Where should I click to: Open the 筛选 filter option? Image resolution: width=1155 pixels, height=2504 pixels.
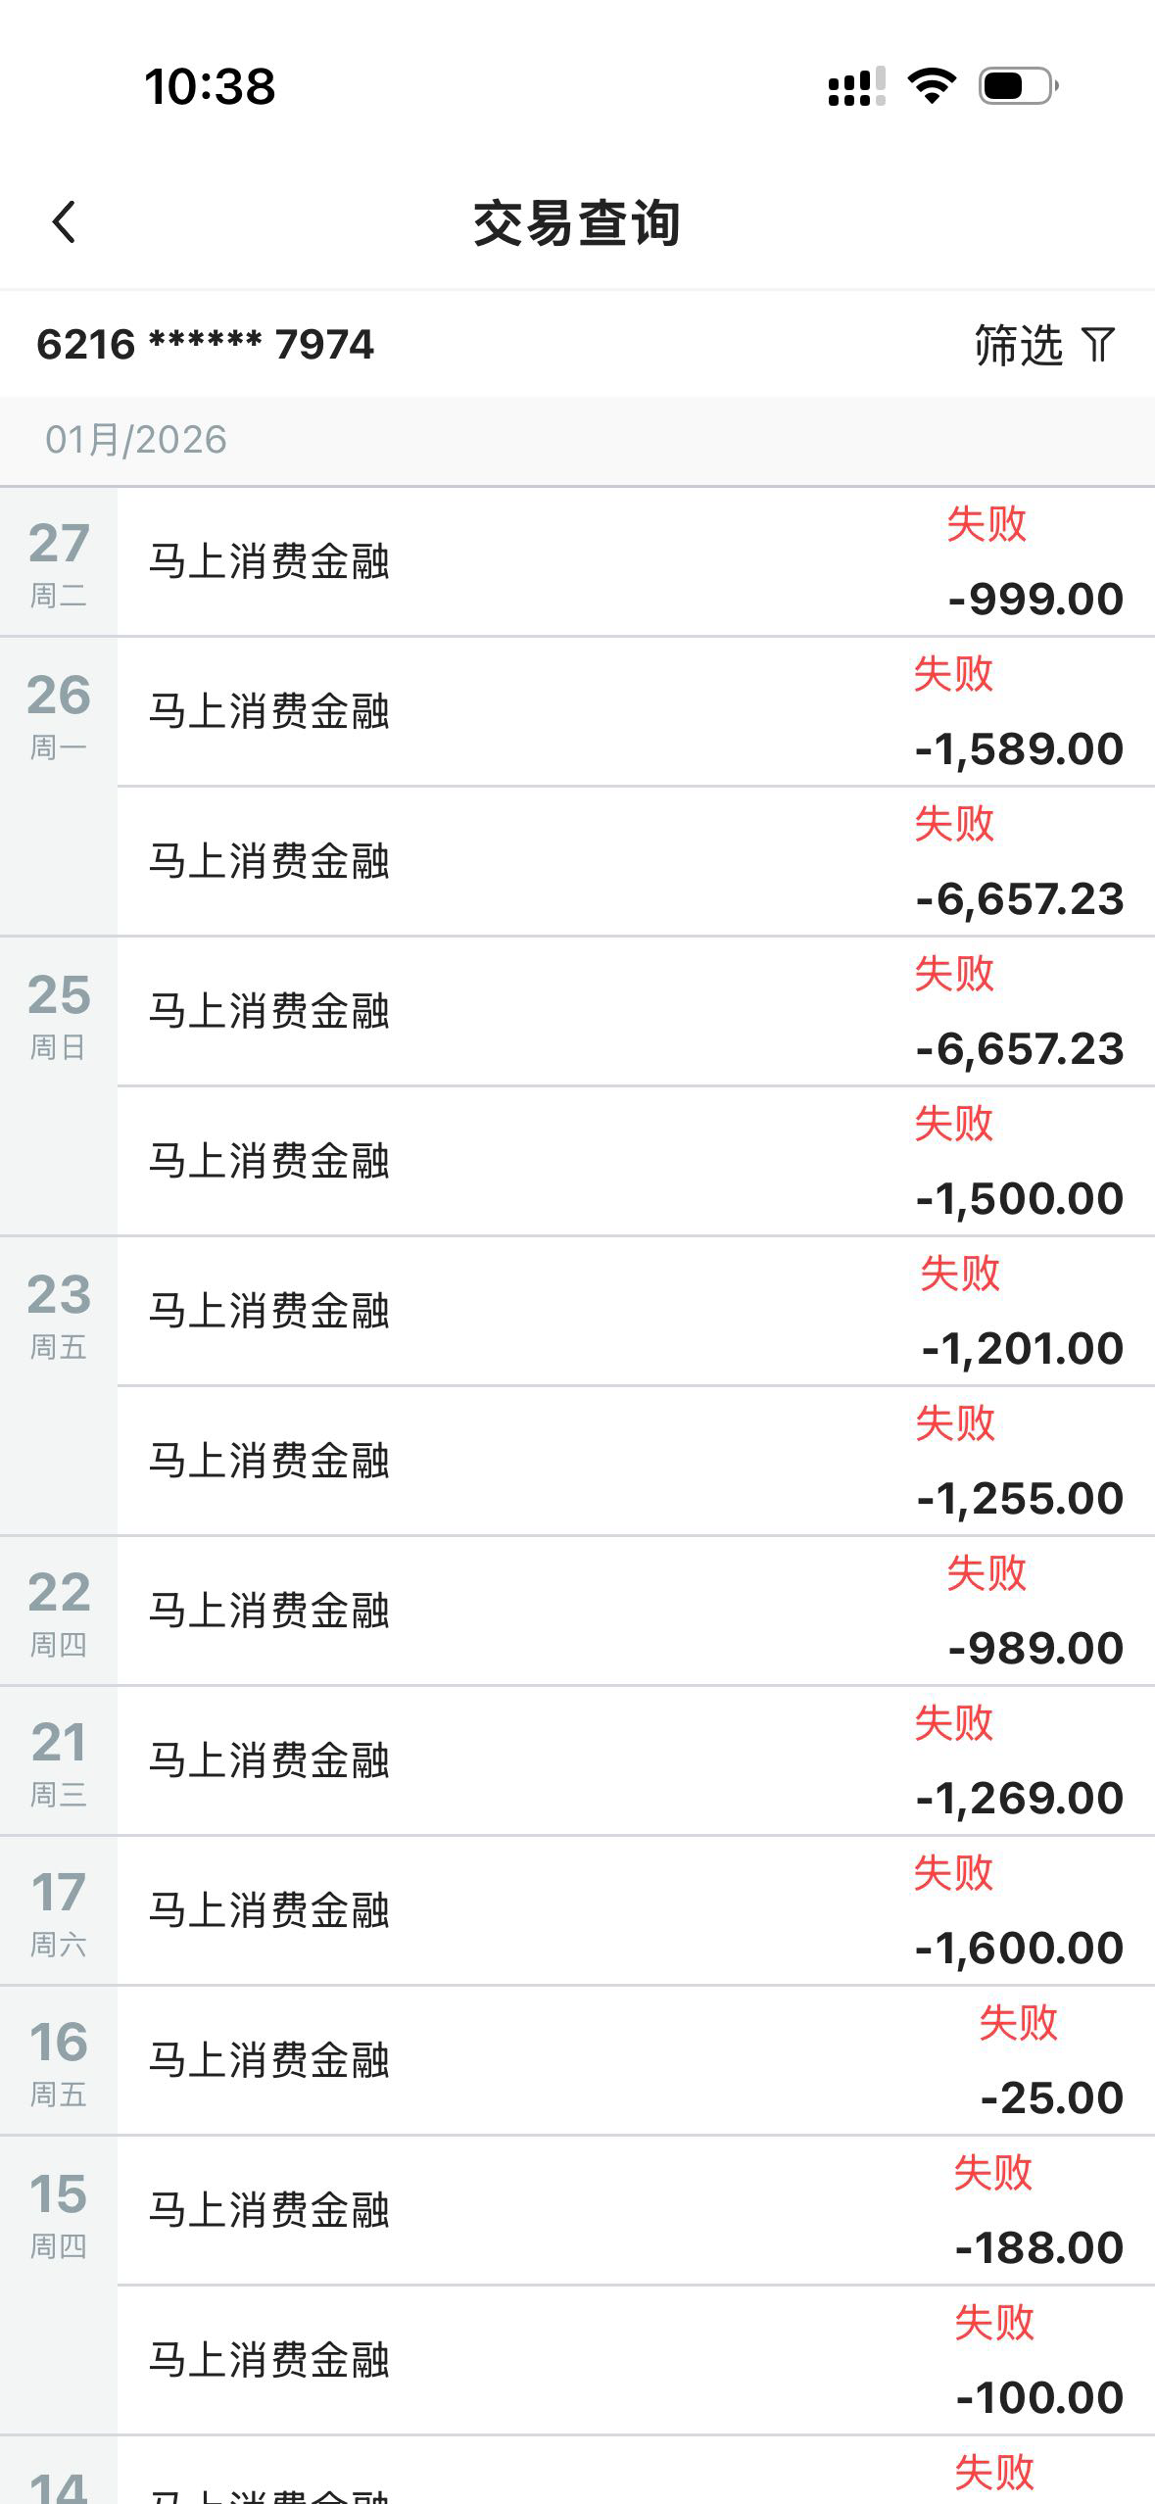point(1019,345)
